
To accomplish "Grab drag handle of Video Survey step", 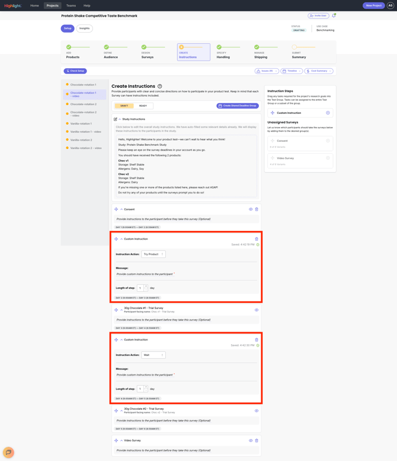I will pyautogui.click(x=116, y=440).
